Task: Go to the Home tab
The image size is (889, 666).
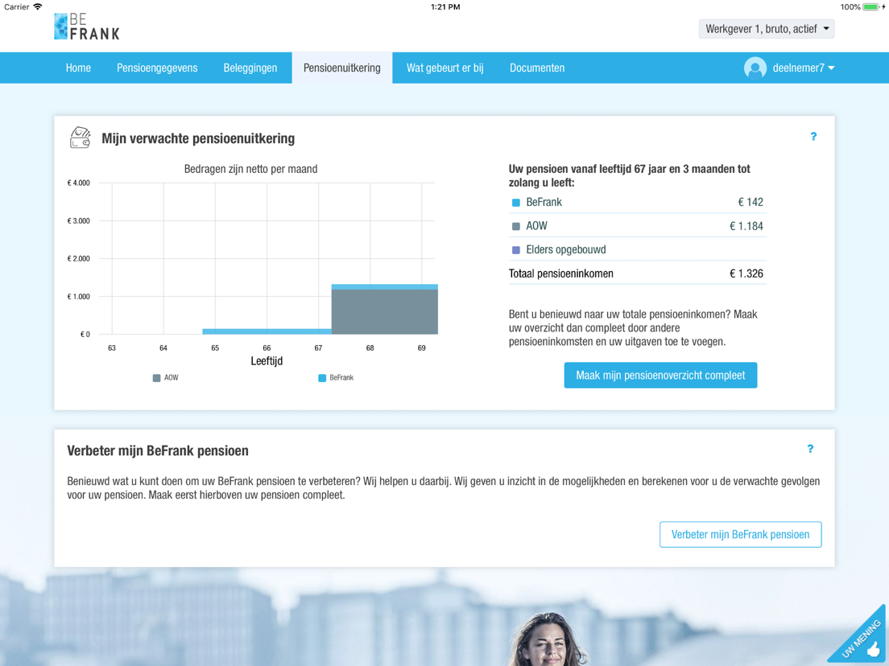Action: [78, 68]
